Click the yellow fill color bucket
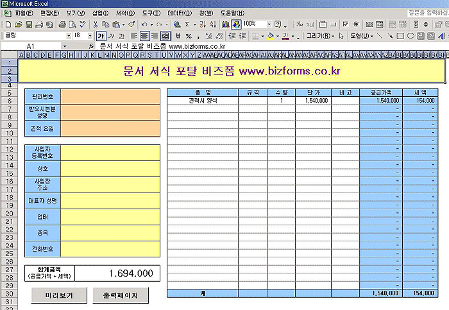Viewport: 449px width, 310px height. tap(270, 36)
